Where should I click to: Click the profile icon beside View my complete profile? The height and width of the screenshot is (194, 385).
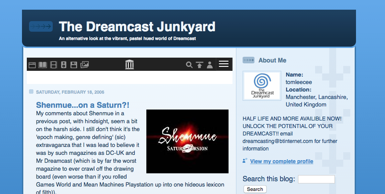245,161
